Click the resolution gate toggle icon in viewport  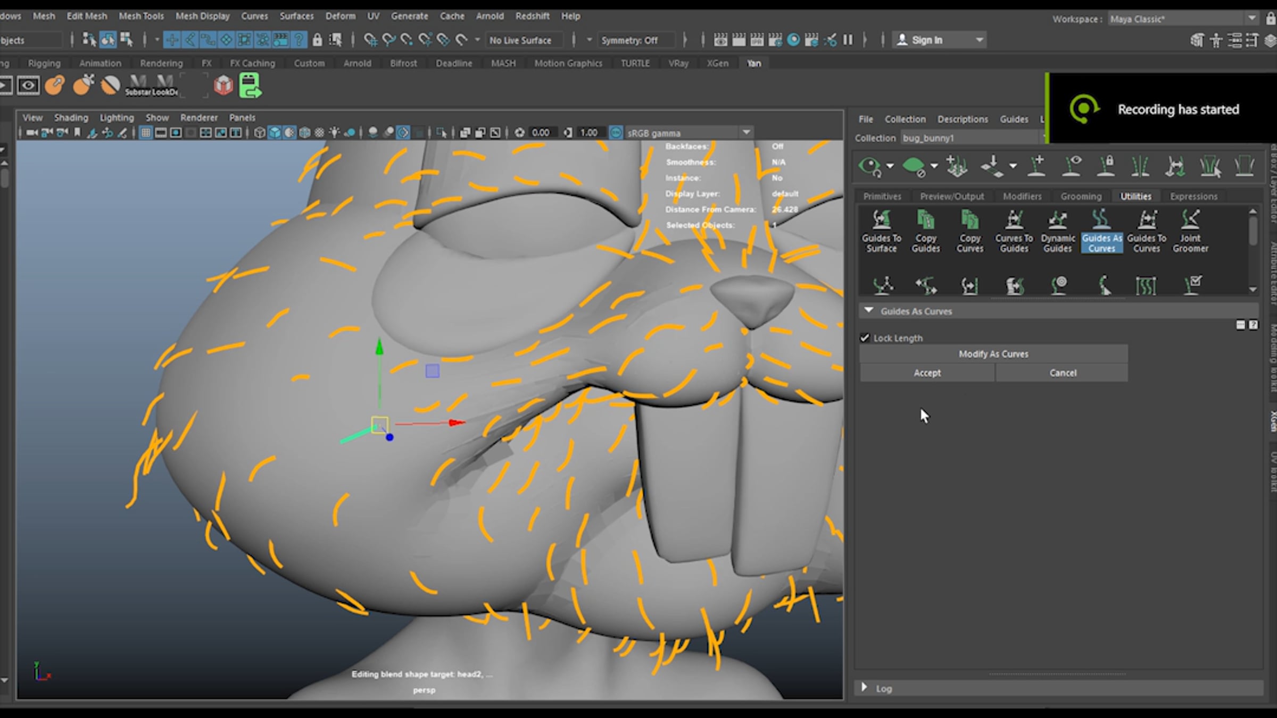(x=175, y=132)
